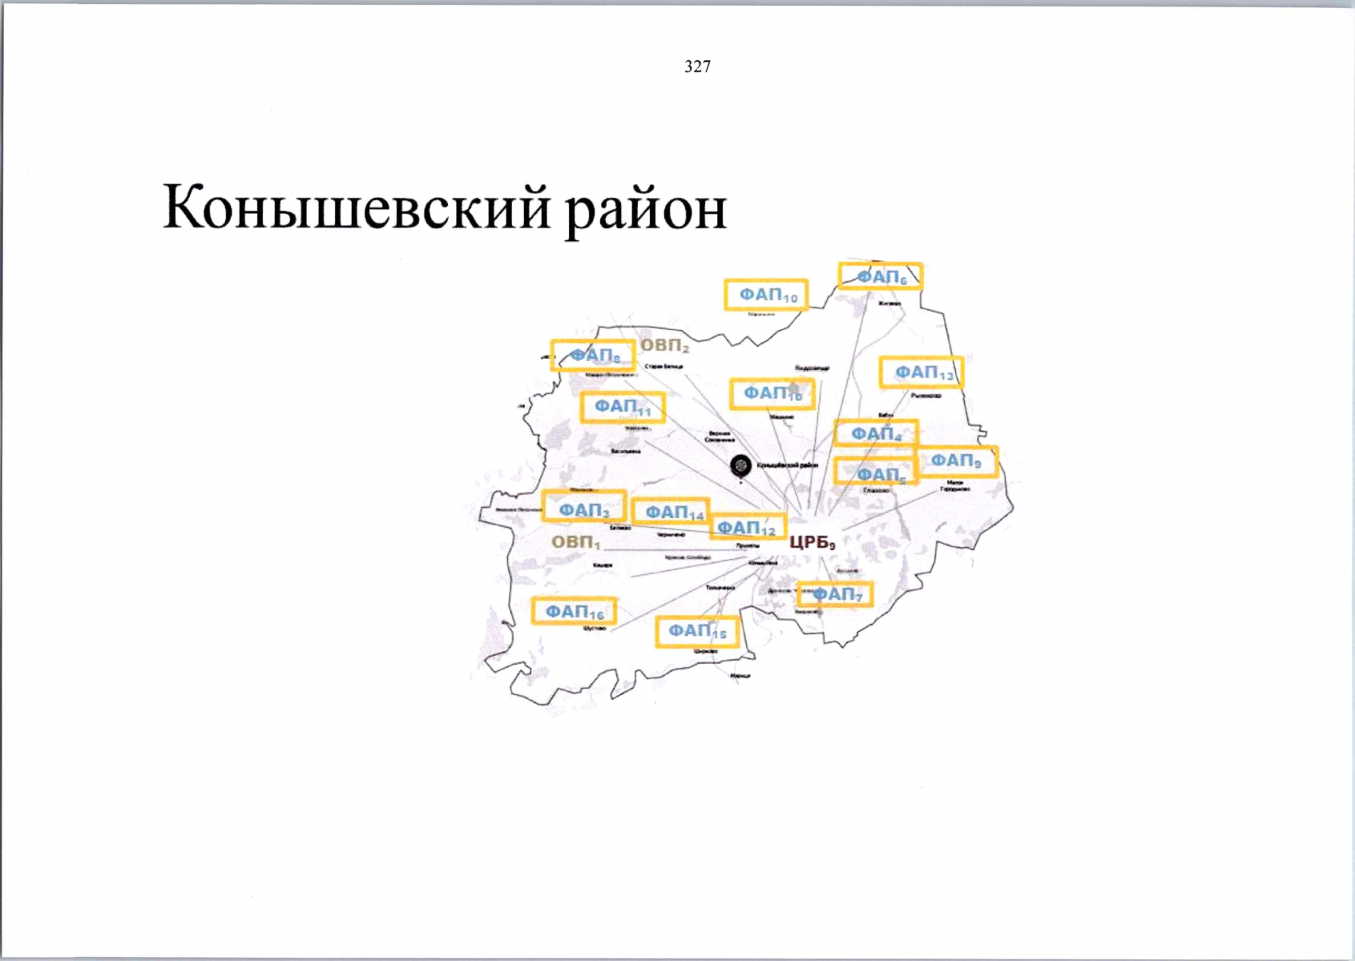
Task: Click the 'Верхнее Соковнино' label
Action: pyautogui.click(x=719, y=436)
